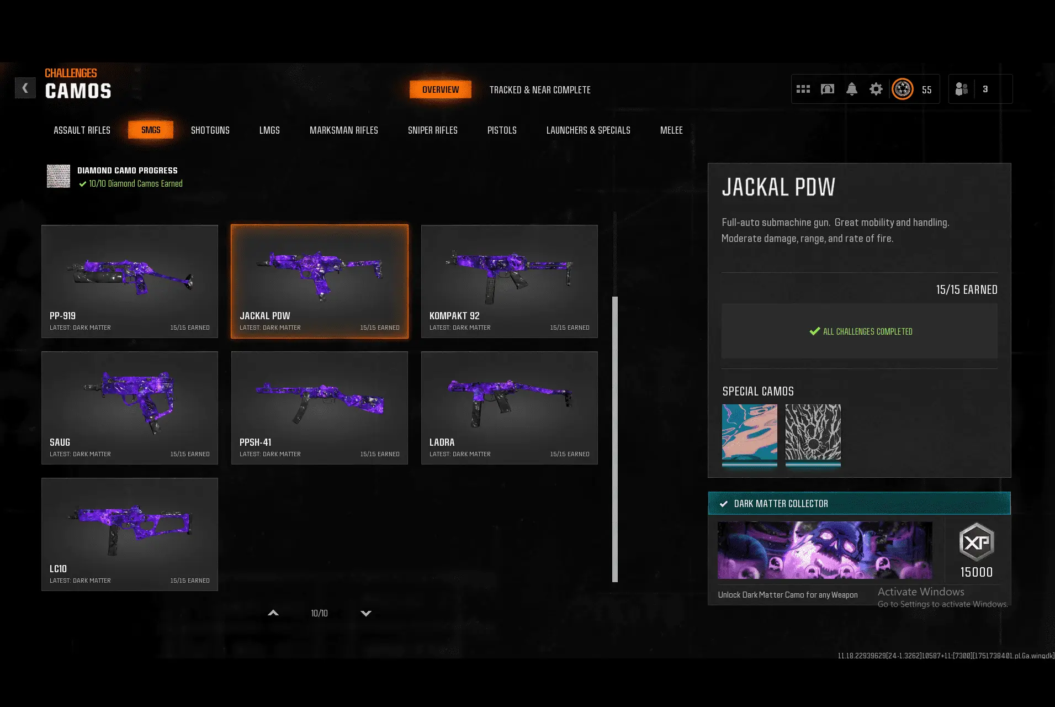The width and height of the screenshot is (1055, 707).
Task: Click the Dark Matter Collector header
Action: (860, 503)
